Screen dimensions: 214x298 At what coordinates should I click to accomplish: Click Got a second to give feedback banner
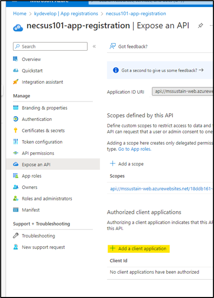160,70
